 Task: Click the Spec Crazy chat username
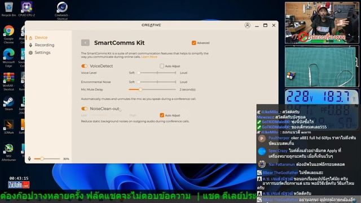tap(278, 151)
